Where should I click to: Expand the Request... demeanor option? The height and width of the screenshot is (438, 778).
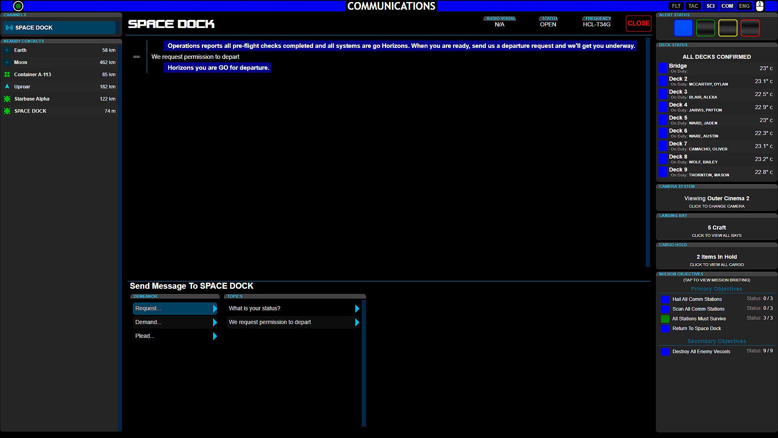tap(215, 309)
